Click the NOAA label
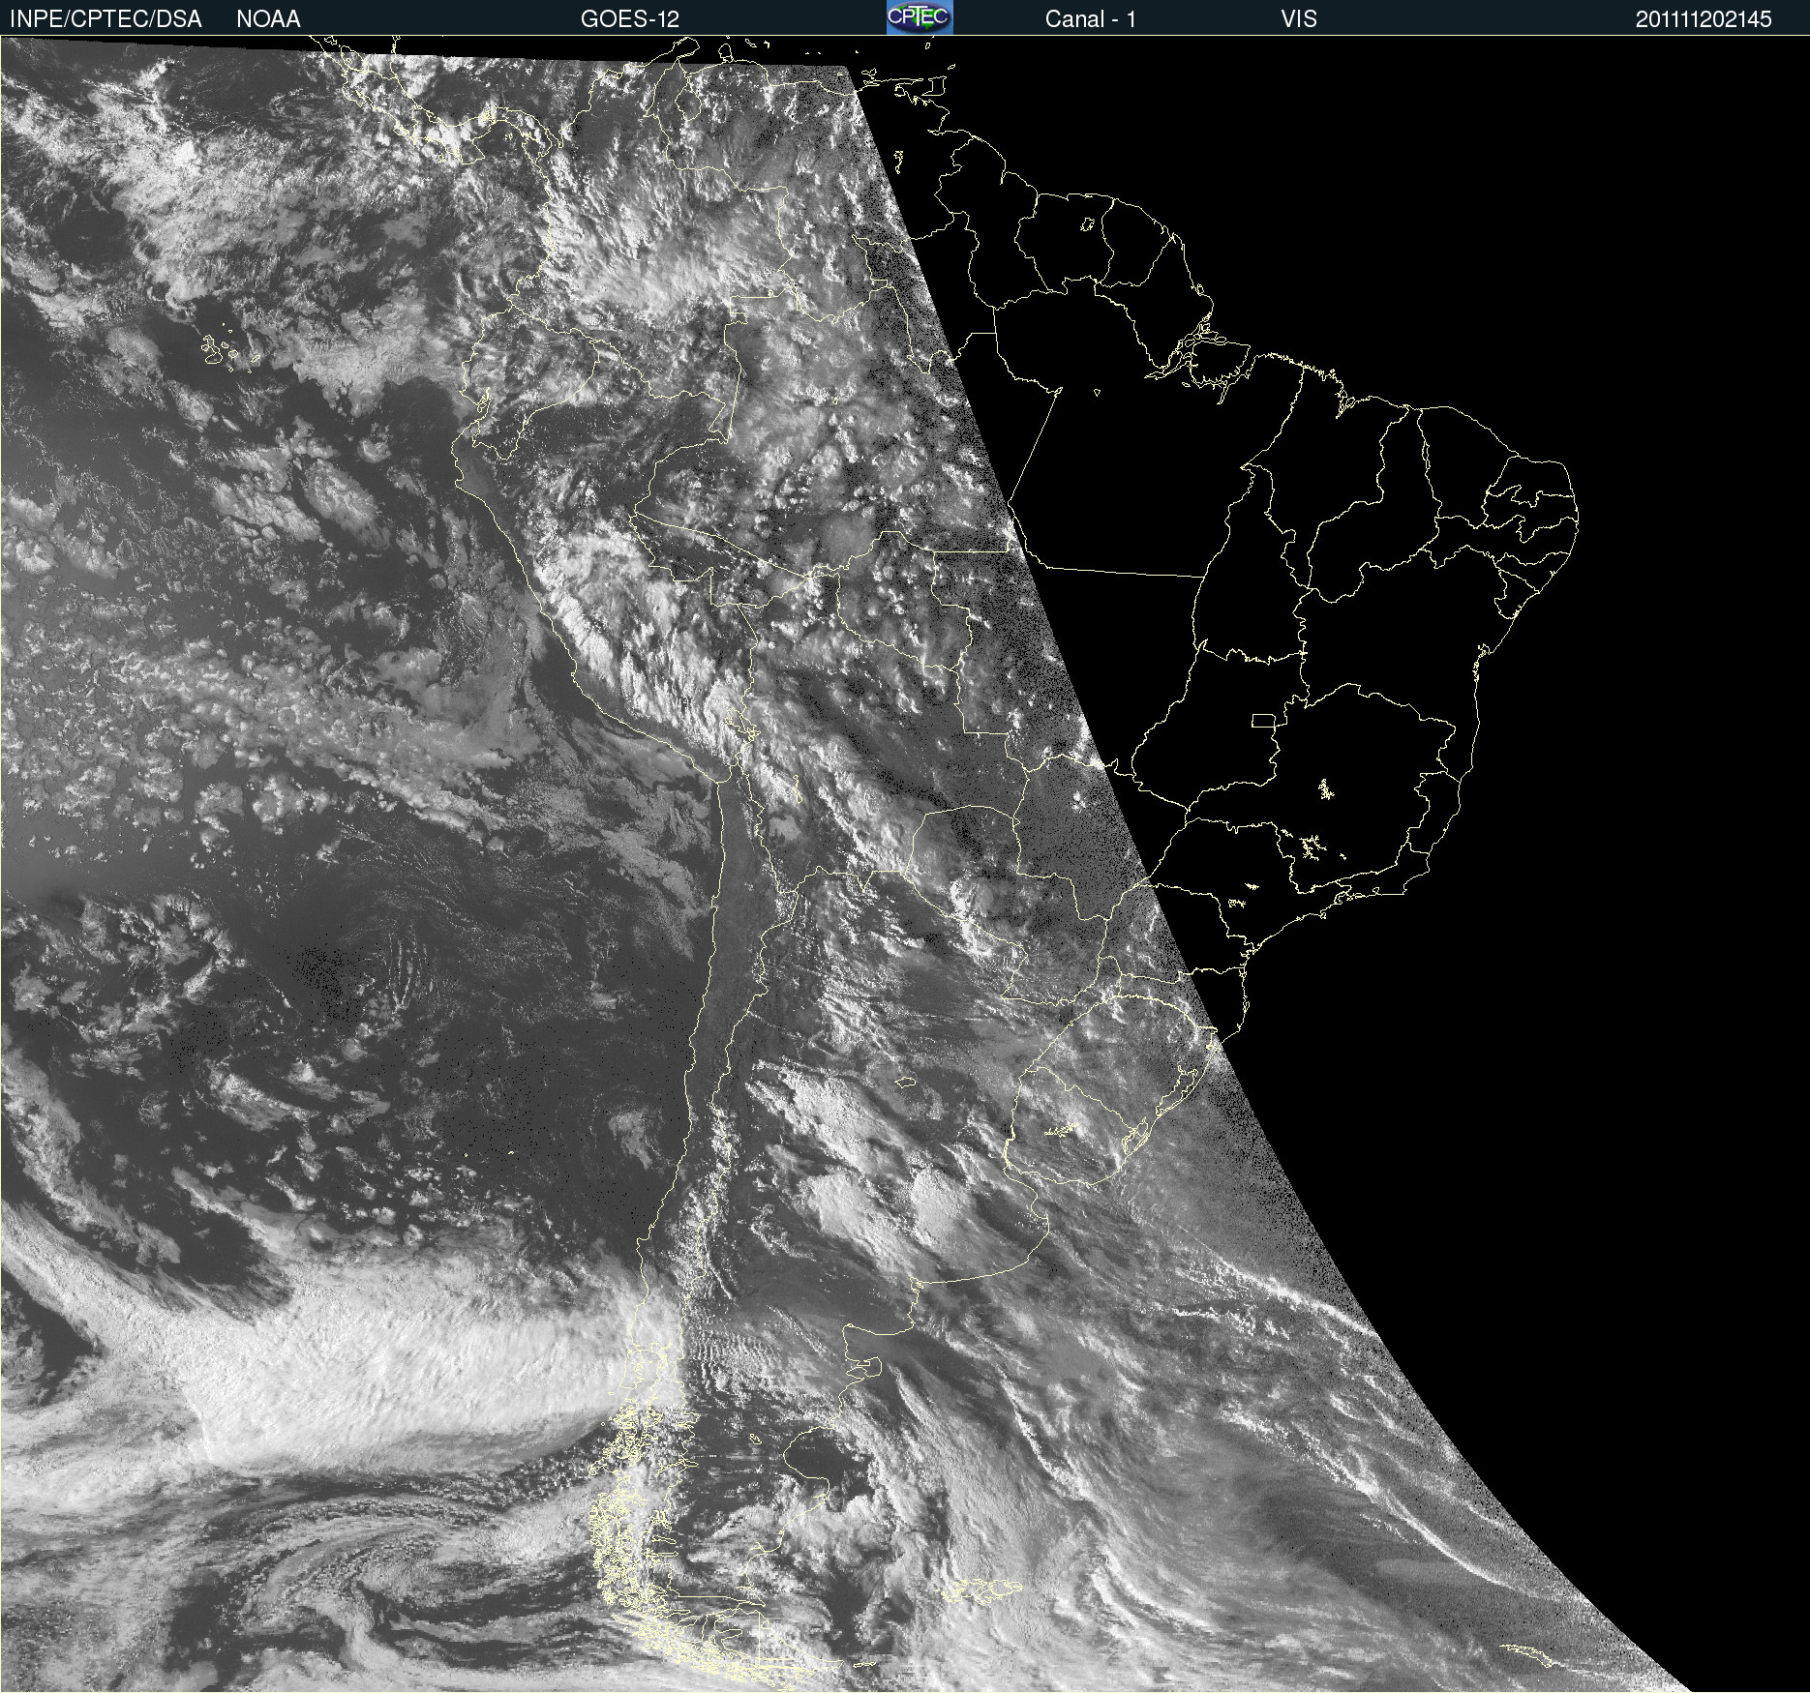 pyautogui.click(x=268, y=19)
